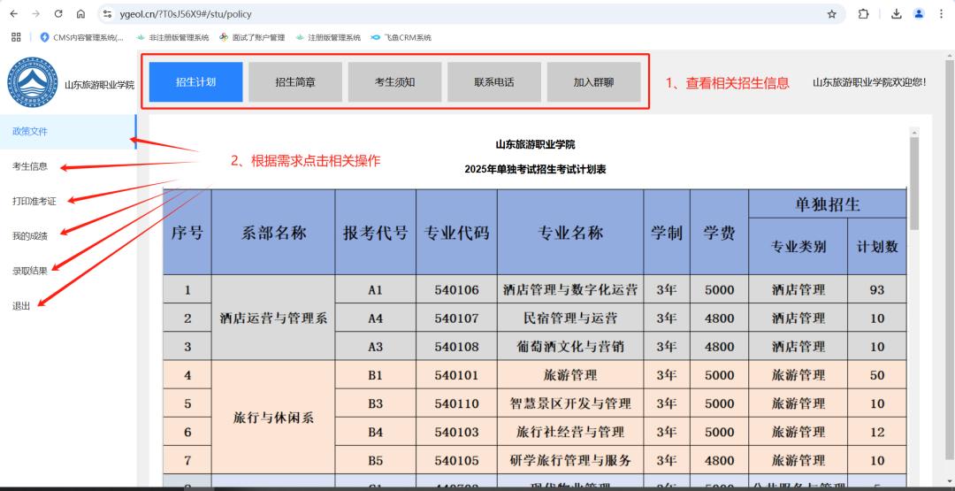Show the 联系电话 tab
Screen dimensions: 955x491
pos(494,82)
